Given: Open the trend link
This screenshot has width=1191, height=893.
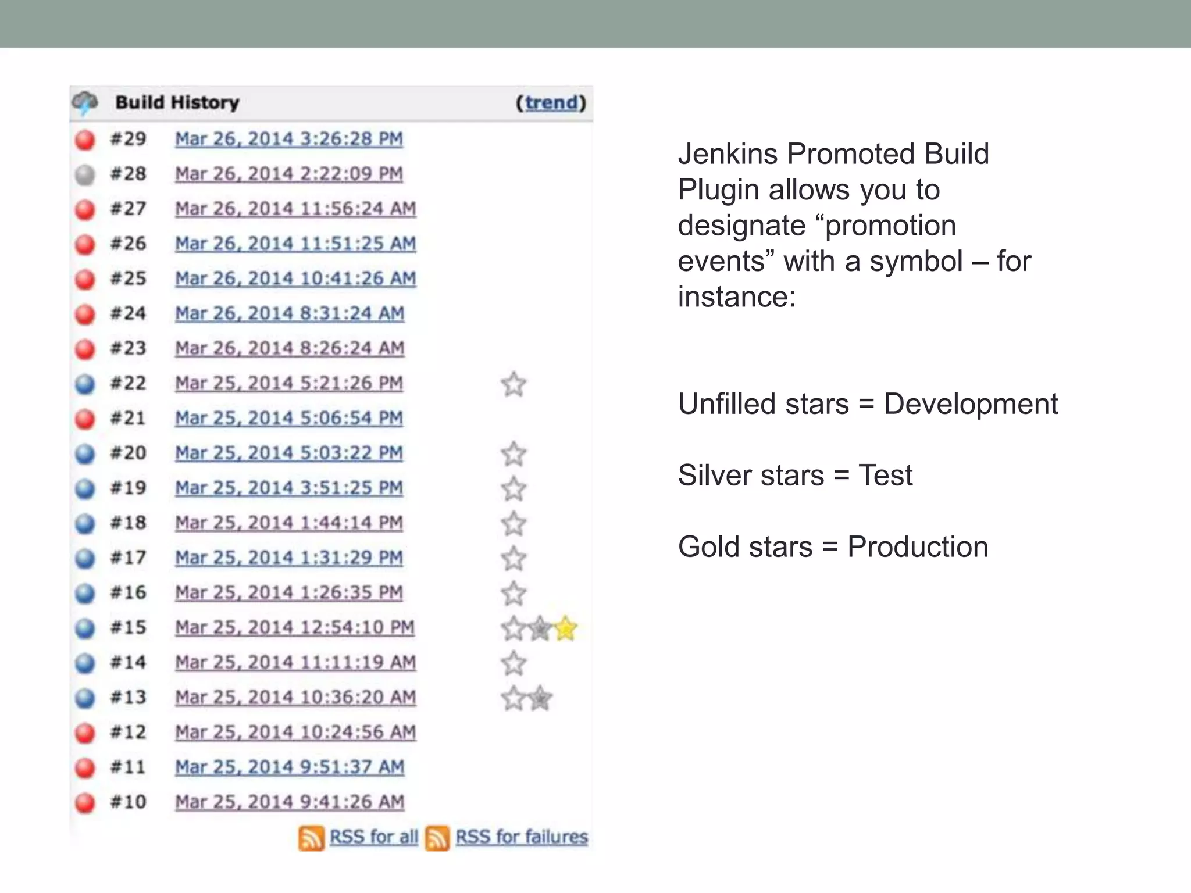Looking at the screenshot, I should tap(551, 103).
